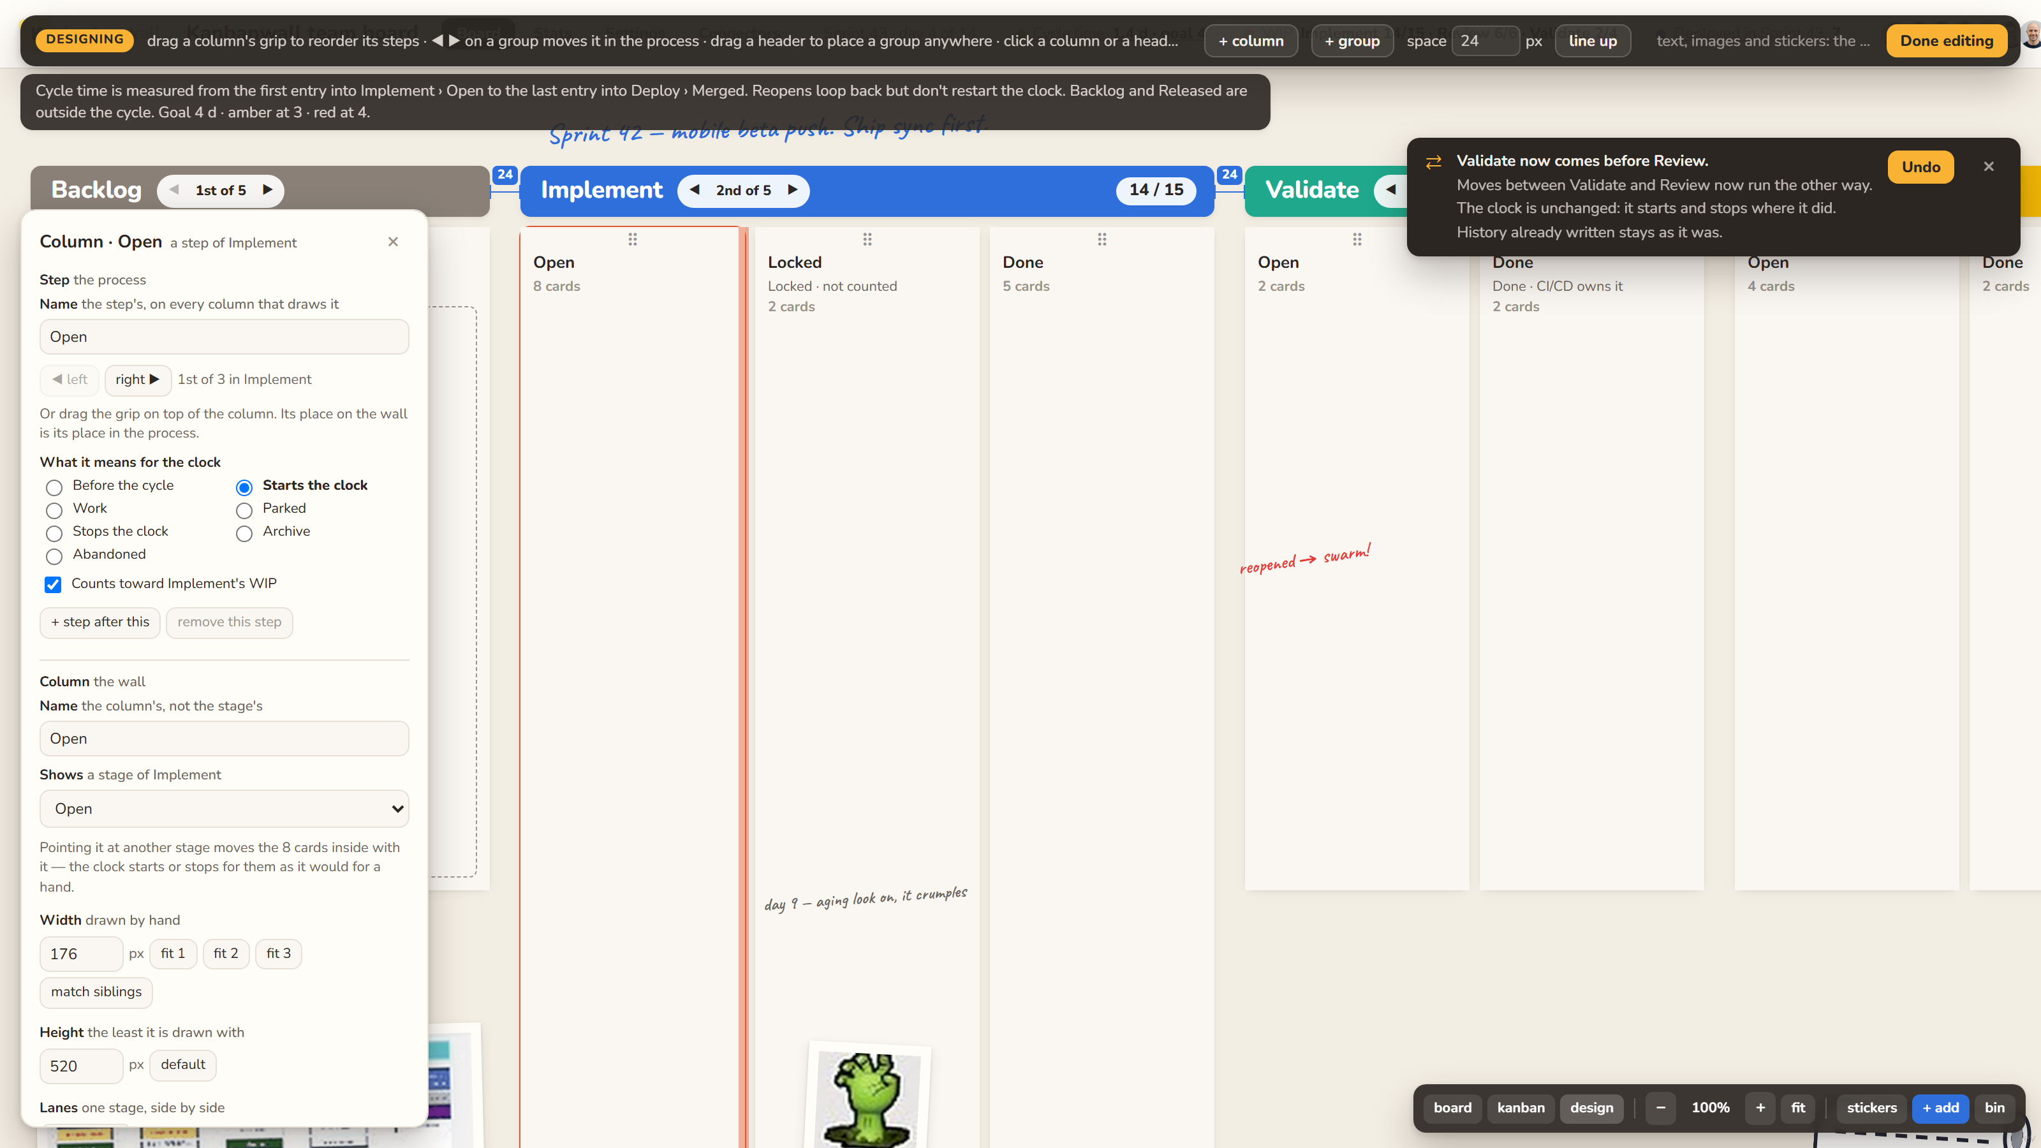Screen dimensions: 2041x1148
Task: Dismiss the Validate reorder notification
Action: pyautogui.click(x=1989, y=166)
